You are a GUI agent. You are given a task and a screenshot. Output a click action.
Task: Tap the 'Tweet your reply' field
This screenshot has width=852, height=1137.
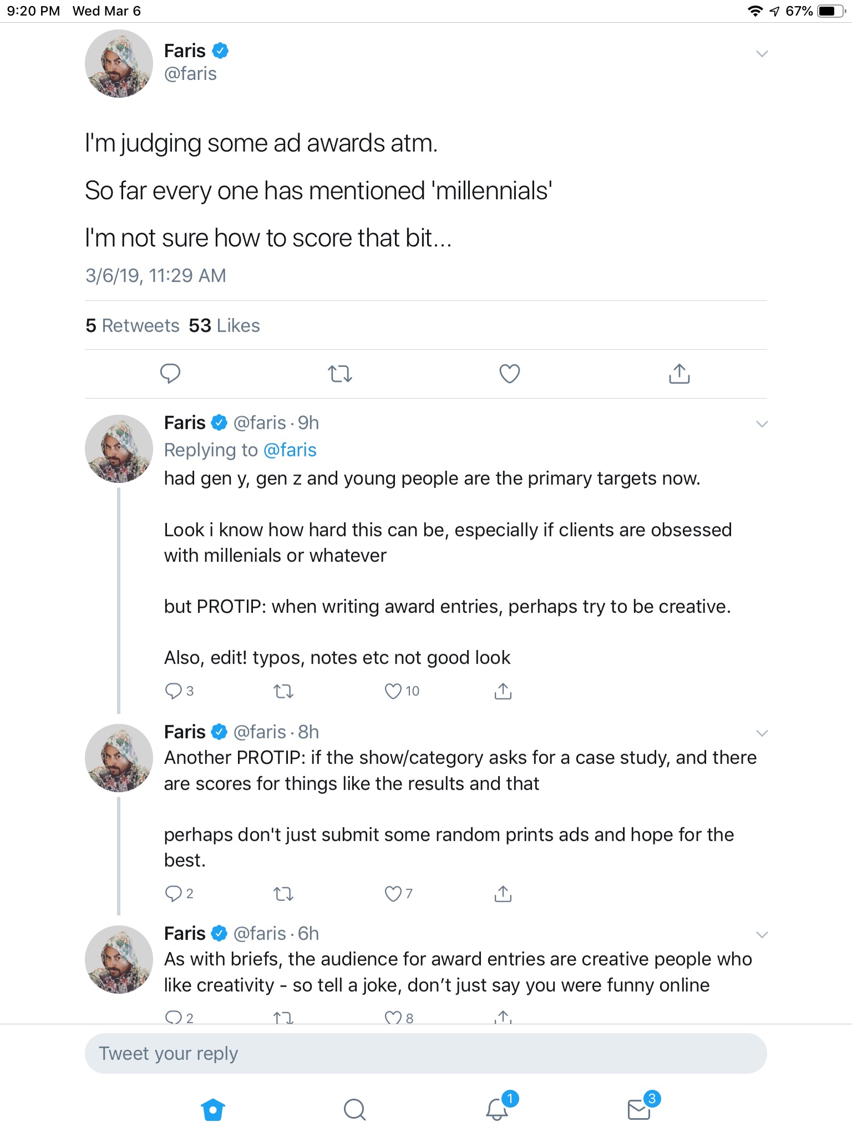pyautogui.click(x=425, y=1053)
